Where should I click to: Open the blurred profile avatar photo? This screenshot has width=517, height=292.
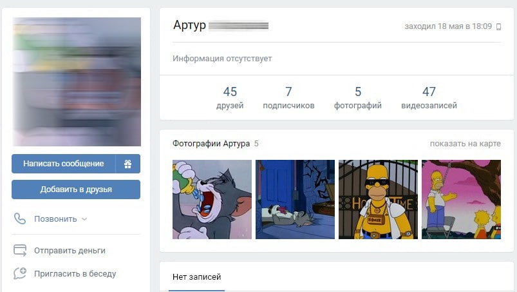point(77,82)
